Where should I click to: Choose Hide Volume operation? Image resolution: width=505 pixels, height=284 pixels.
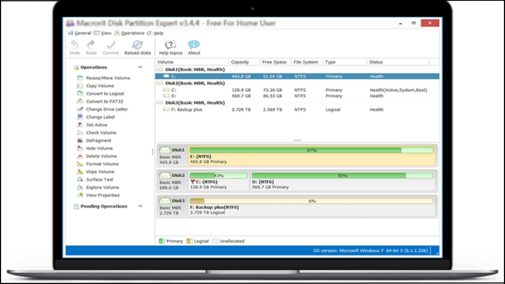click(95, 148)
